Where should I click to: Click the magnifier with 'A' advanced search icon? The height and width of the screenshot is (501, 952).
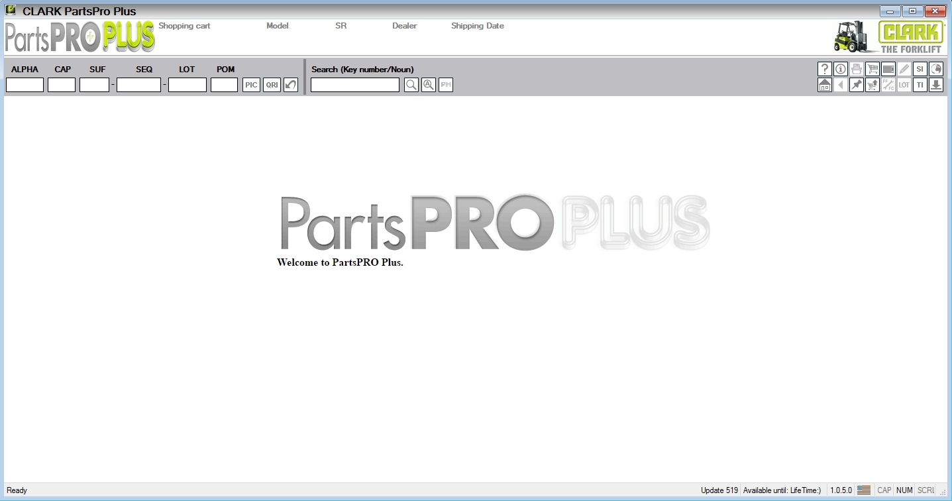[x=429, y=85]
